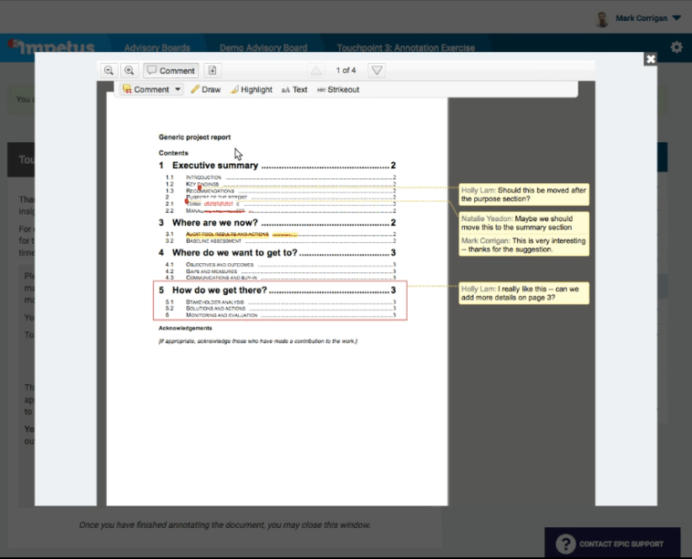Screen dimensions: 692x559
Task: Open Holly Lam's comment about page 3
Action: pyautogui.click(x=524, y=293)
